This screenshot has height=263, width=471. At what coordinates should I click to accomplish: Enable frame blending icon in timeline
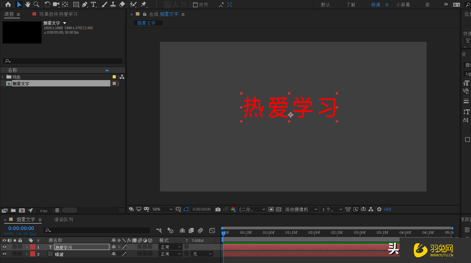coord(191,230)
